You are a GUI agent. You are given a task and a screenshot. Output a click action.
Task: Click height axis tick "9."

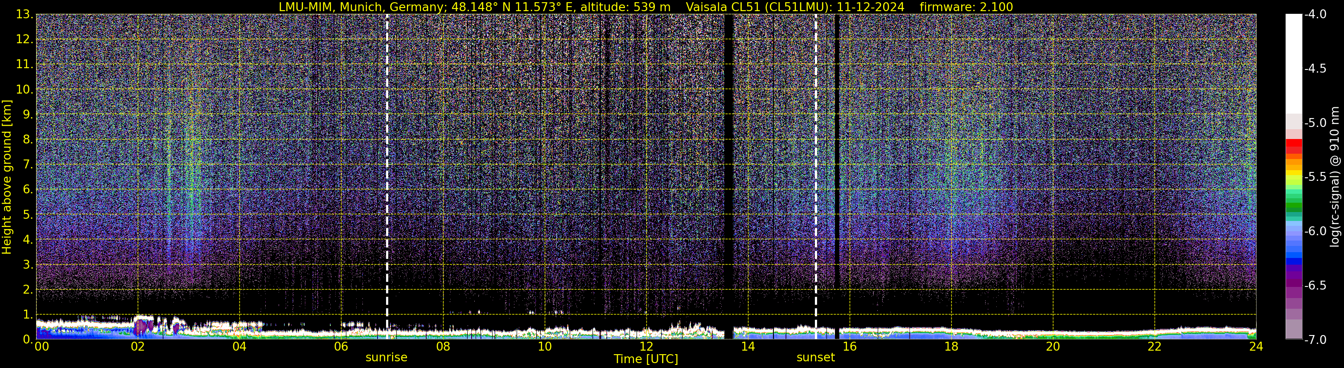(28, 114)
